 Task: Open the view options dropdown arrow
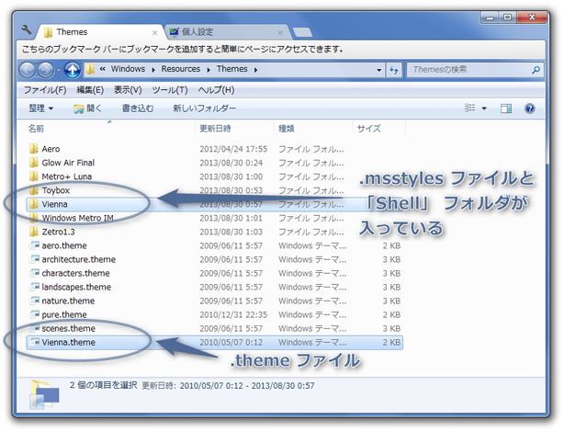coord(484,108)
